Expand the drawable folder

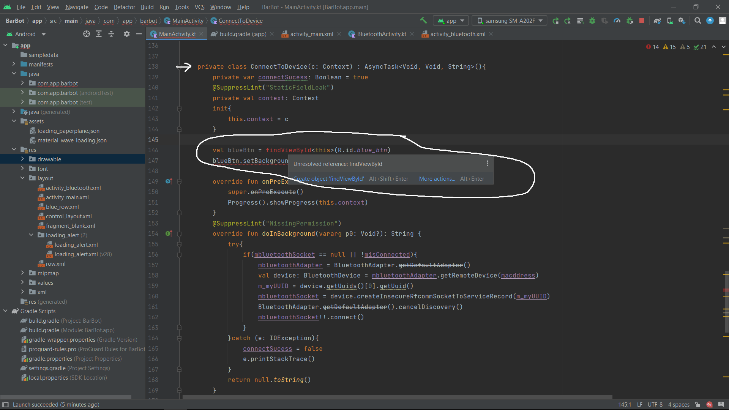tap(22, 159)
